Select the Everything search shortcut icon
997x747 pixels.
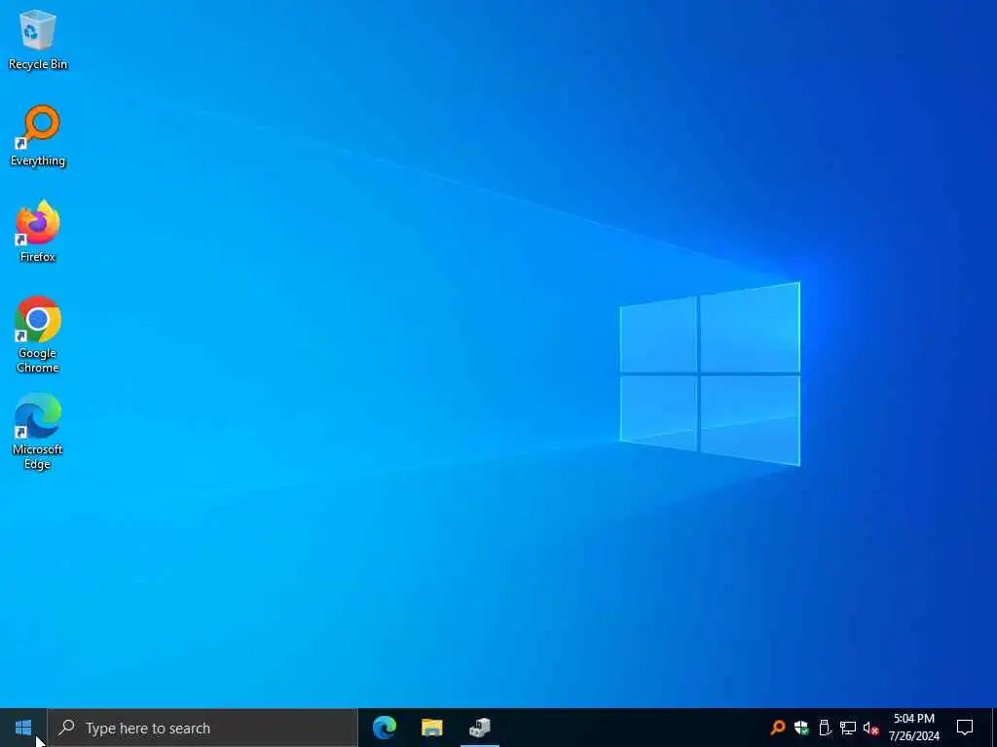(38, 136)
